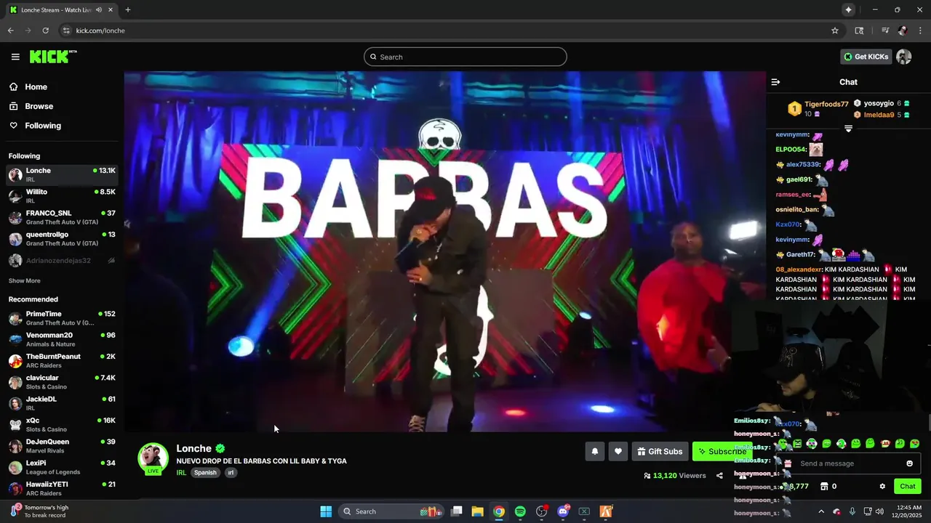Open the emoji picker in chat box
The image size is (931, 523).
click(909, 463)
